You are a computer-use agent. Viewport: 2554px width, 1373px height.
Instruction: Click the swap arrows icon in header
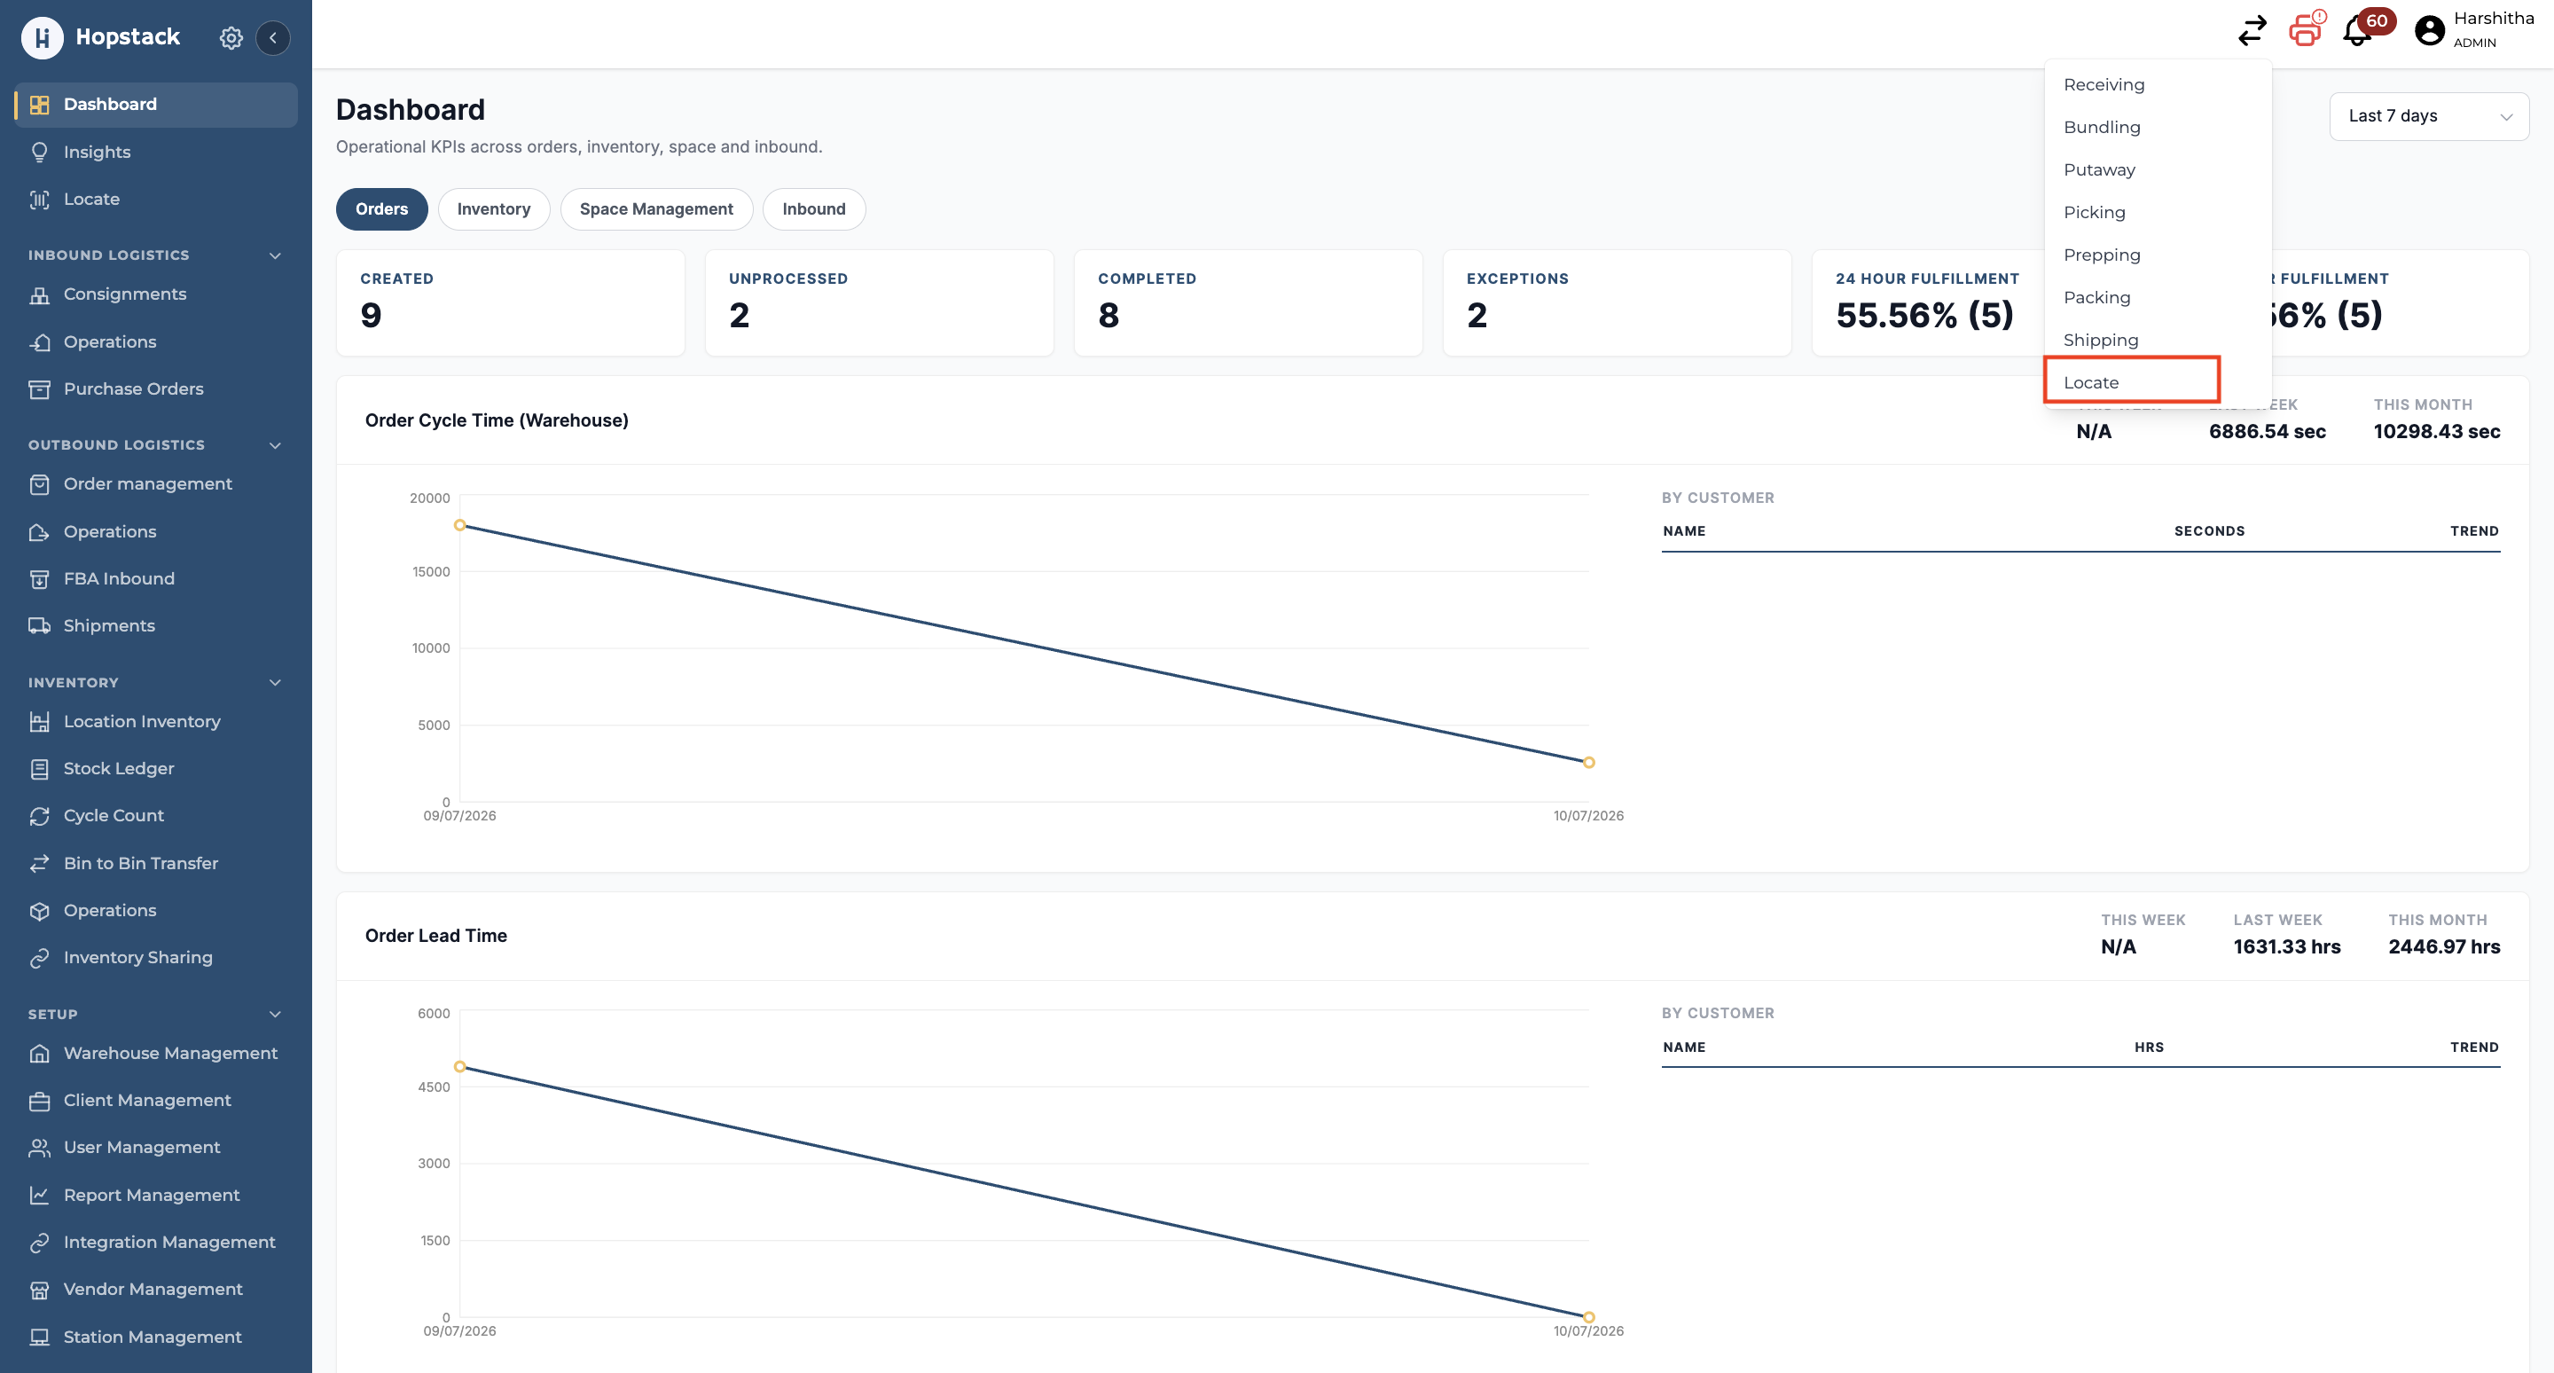pyautogui.click(x=2252, y=31)
